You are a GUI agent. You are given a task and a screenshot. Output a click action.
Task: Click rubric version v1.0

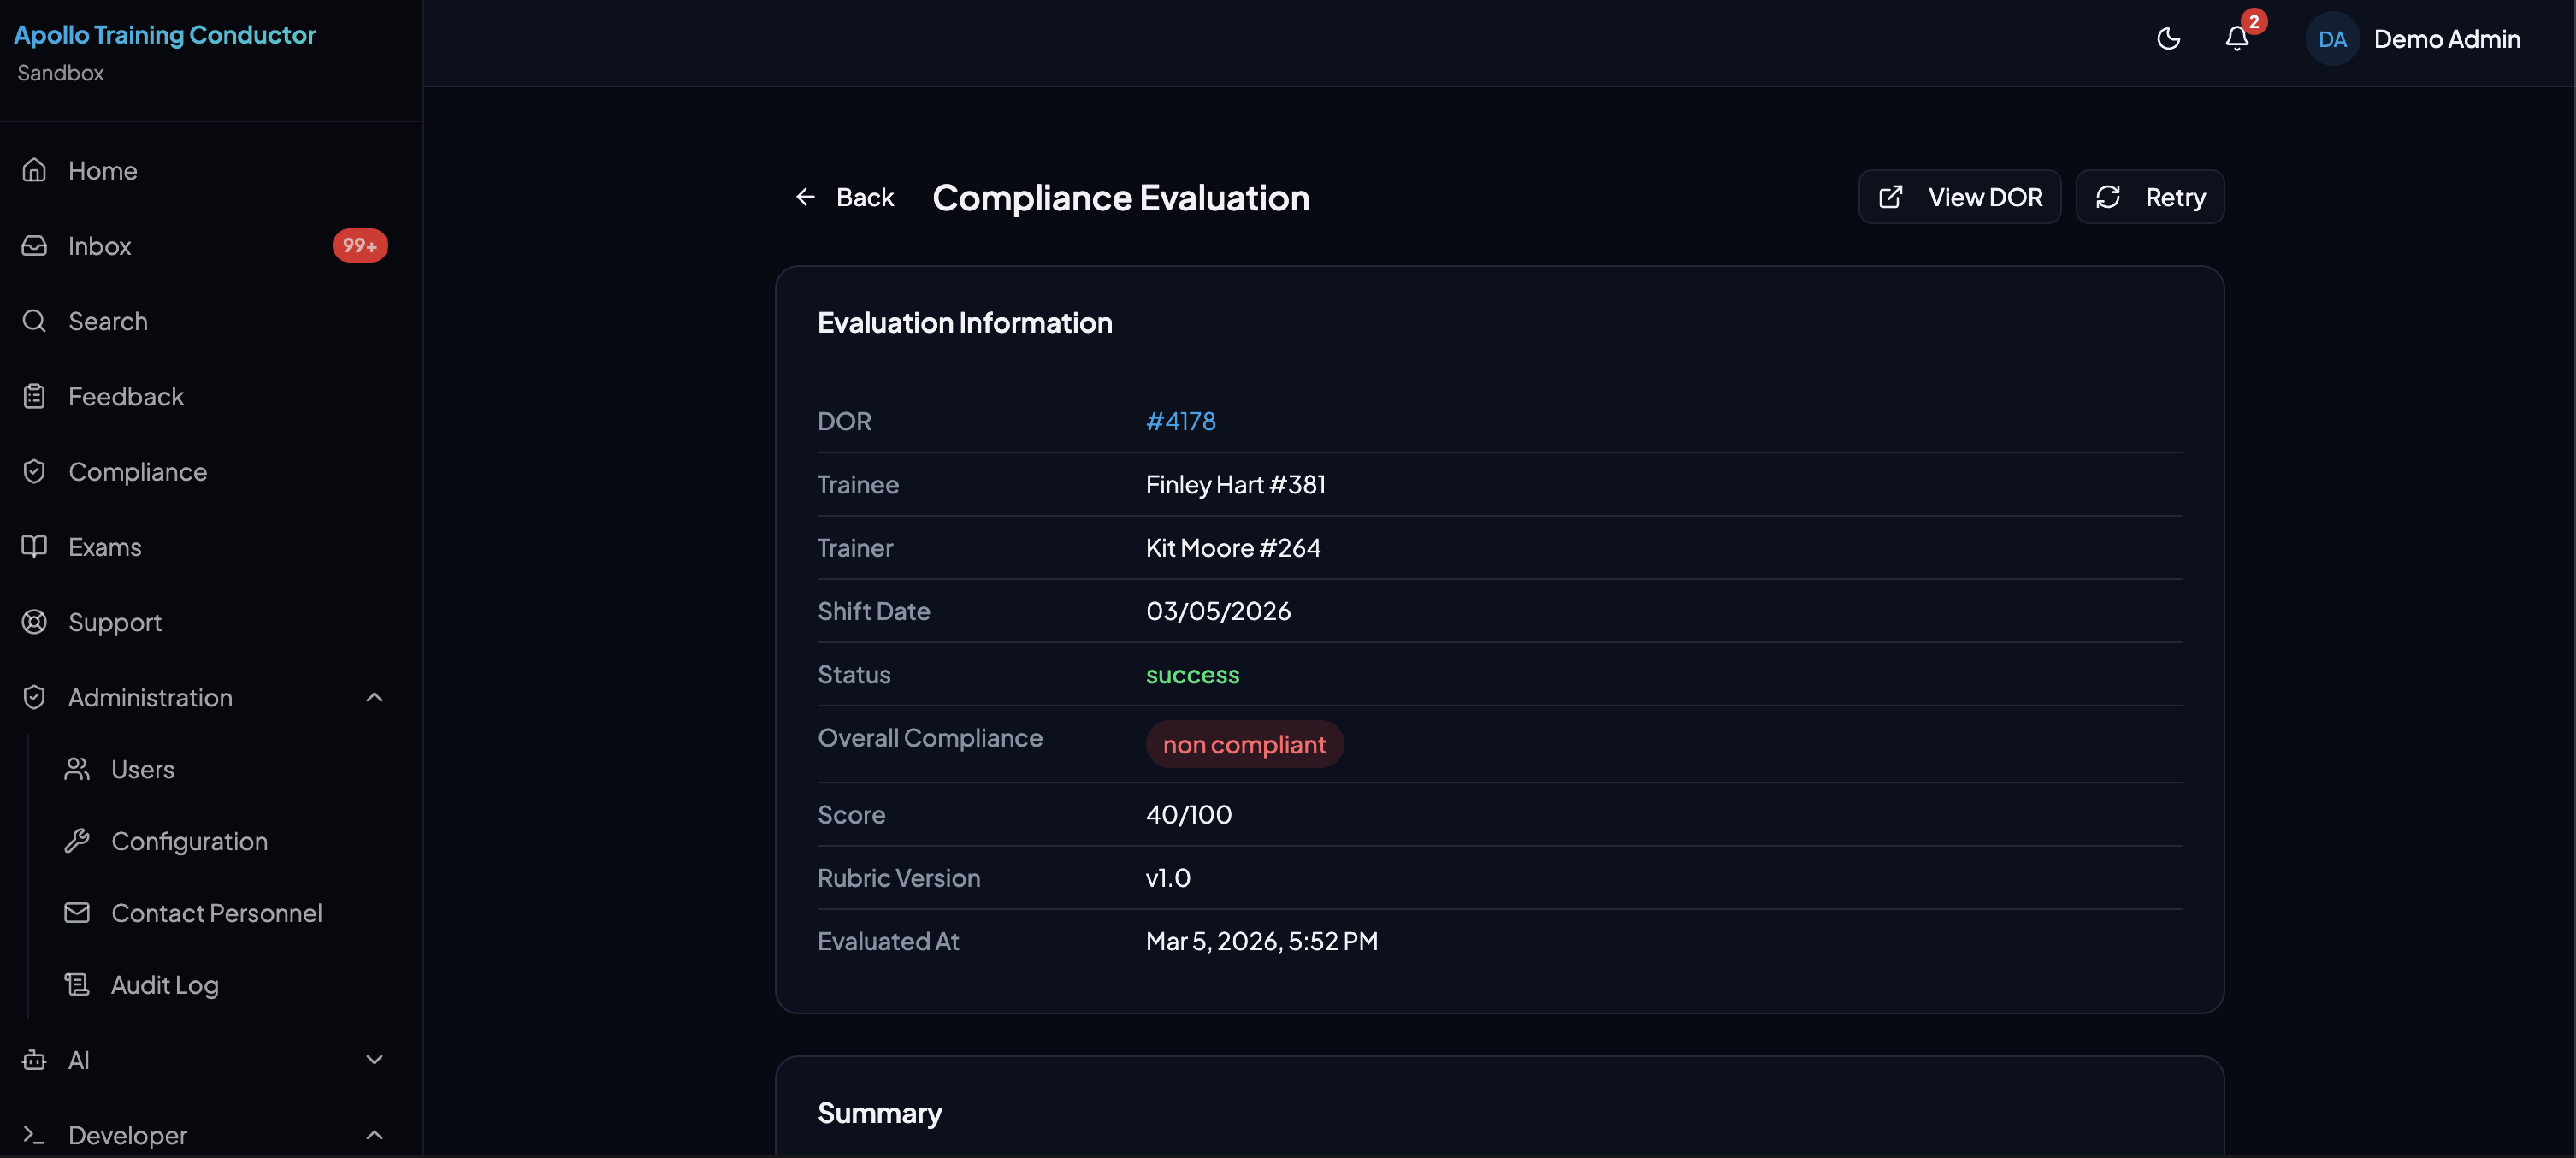[1167, 878]
